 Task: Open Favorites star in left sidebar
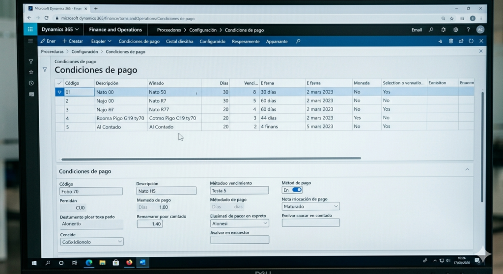click(31, 72)
